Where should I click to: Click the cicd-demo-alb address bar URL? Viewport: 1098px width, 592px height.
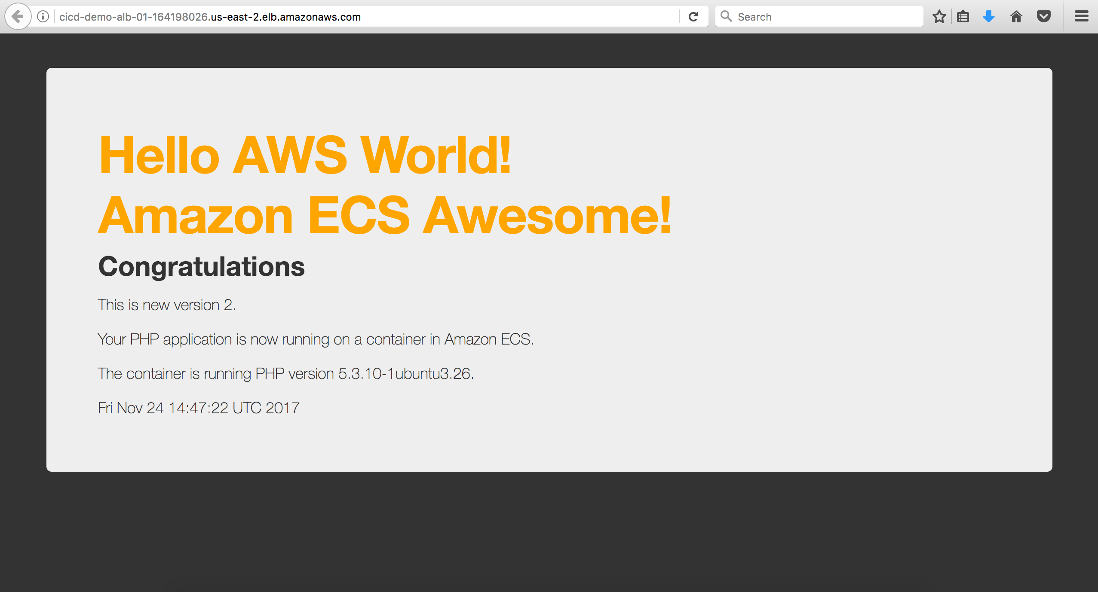(210, 17)
